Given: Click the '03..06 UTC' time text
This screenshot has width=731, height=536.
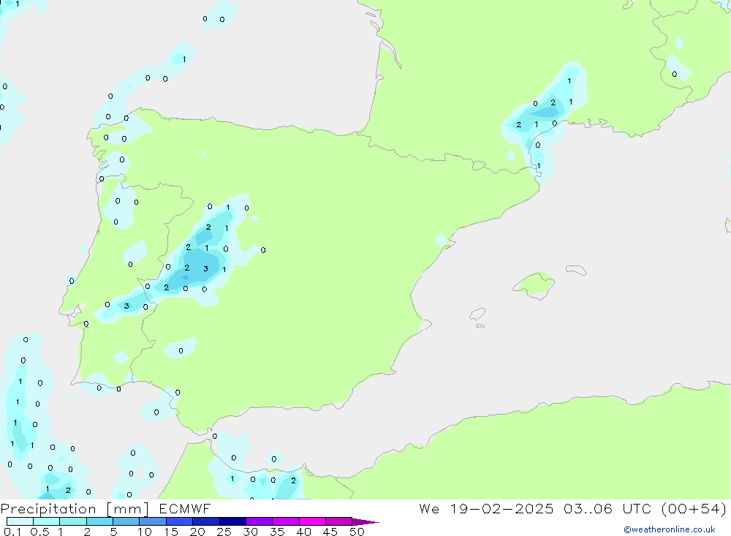Looking at the screenshot, I should 607,508.
